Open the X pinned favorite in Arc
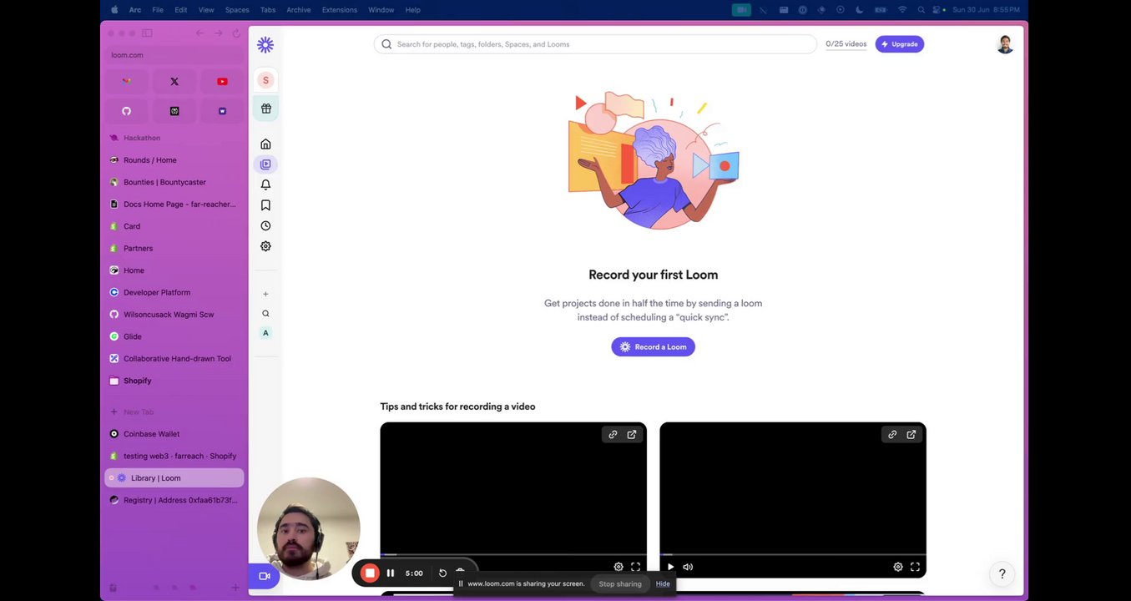Screen dimensions: 1131x601 coord(174,81)
